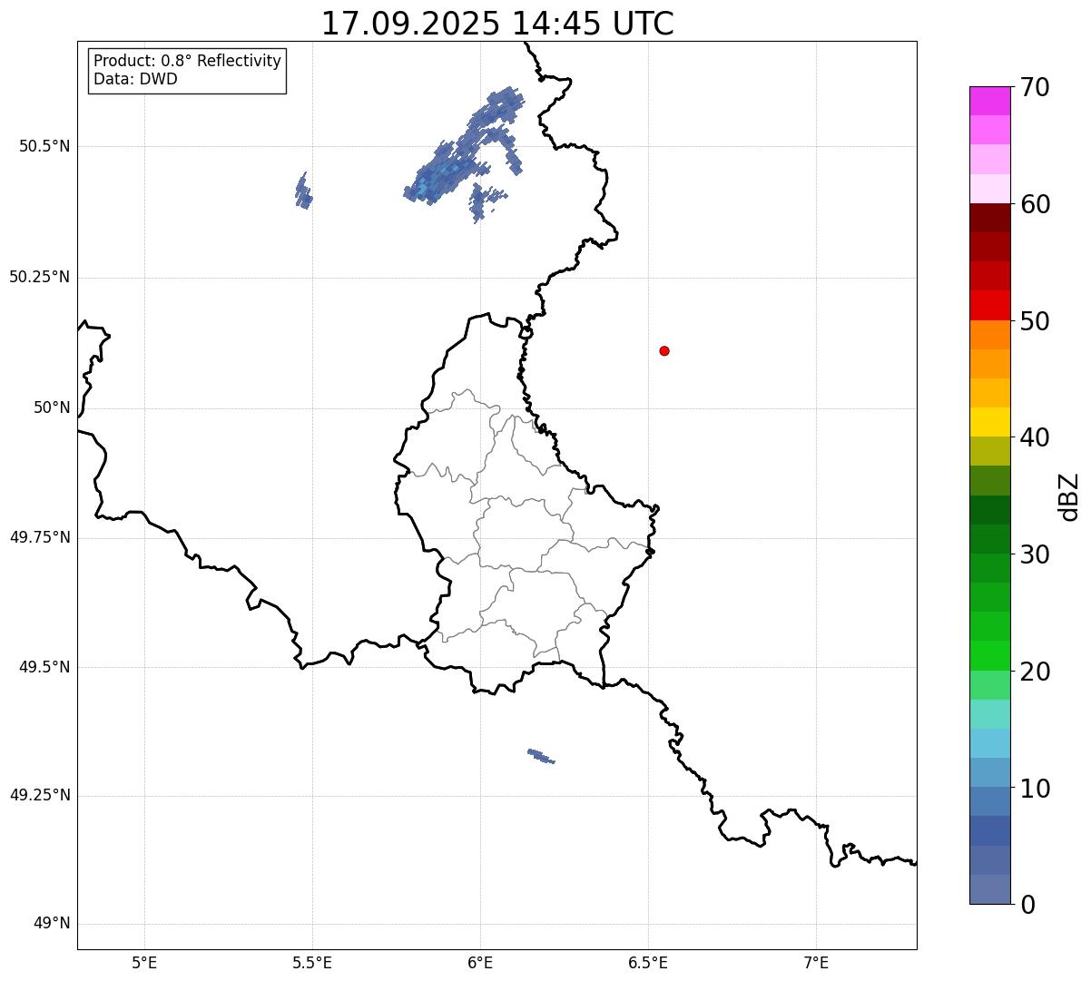Click the 'dBZ' colorbar axis title

(1069, 496)
